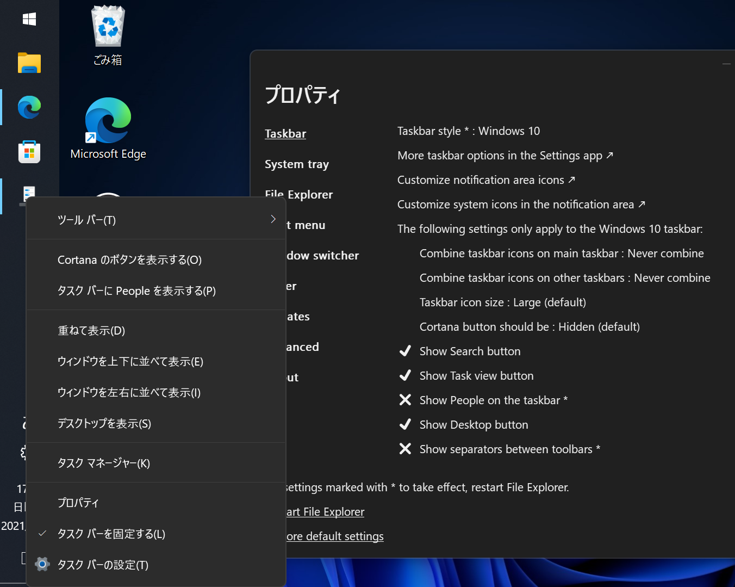Viewport: 735px width, 587px height.
Task: Open the Taskbar icon size setting
Action: 503,302
